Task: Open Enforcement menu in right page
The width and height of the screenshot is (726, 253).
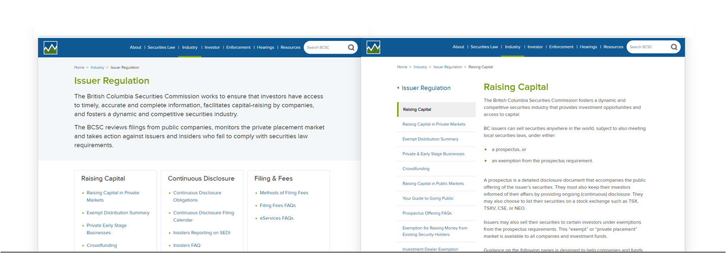Action: (x=562, y=47)
